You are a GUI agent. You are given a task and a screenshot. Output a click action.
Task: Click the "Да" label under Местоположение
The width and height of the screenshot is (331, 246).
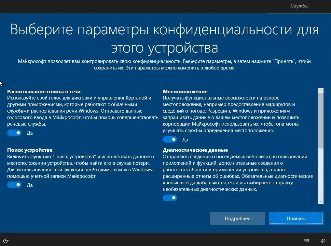(x=185, y=140)
